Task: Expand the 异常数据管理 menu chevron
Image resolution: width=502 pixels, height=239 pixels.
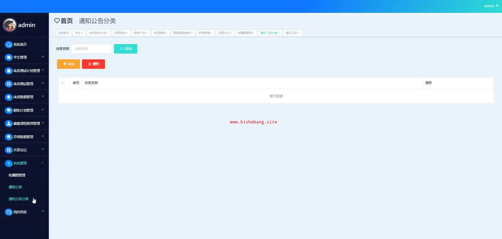Action: click(43, 136)
